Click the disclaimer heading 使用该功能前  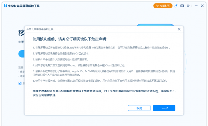click(70, 39)
